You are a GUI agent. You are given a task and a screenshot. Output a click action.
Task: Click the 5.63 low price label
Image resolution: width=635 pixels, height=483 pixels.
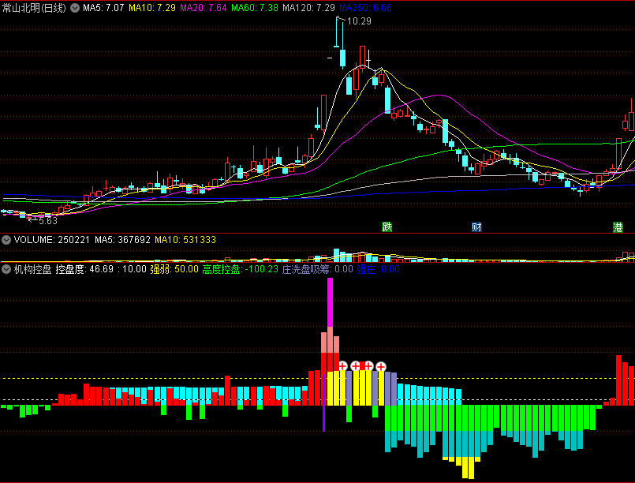click(48, 221)
